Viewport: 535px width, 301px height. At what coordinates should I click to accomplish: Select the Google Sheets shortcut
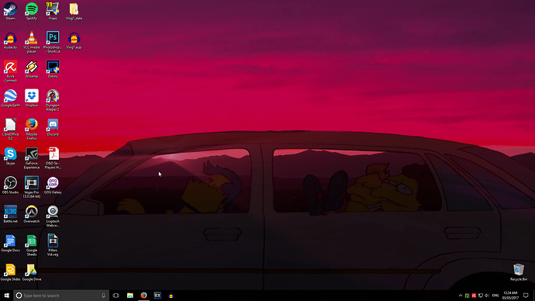31,245
